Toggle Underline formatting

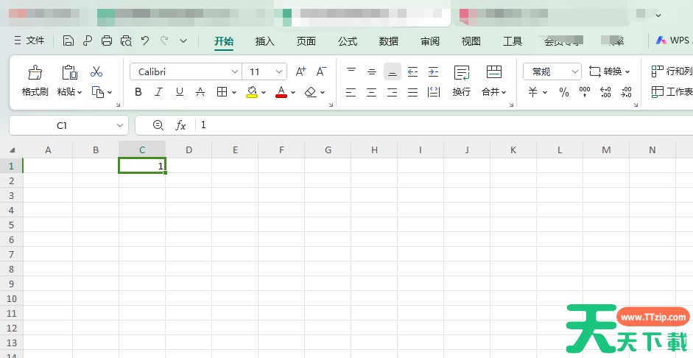click(179, 92)
